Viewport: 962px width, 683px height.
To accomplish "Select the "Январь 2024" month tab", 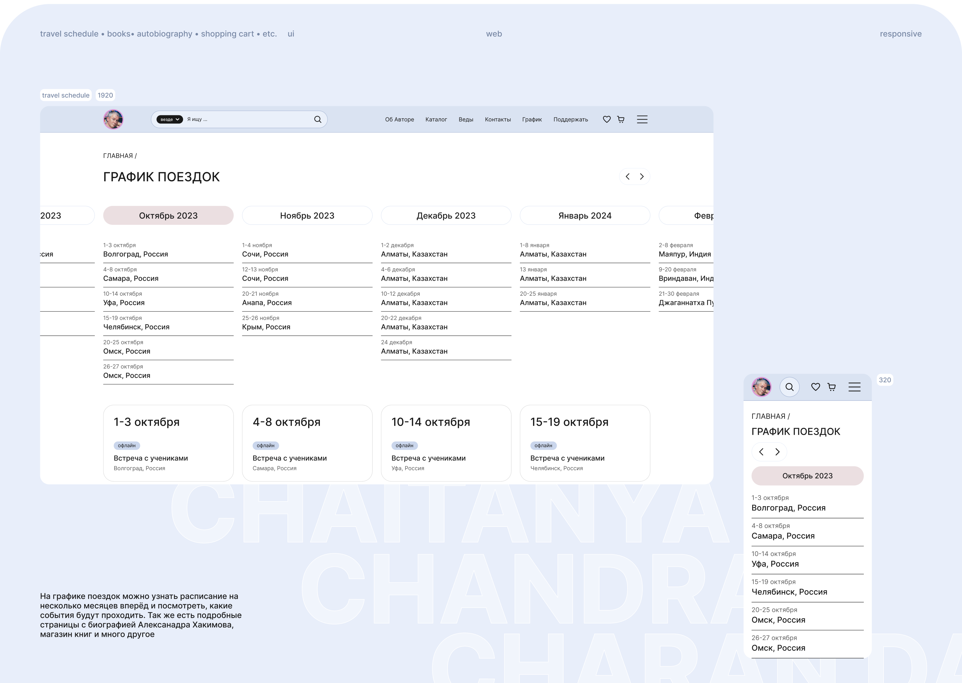I will point(585,215).
